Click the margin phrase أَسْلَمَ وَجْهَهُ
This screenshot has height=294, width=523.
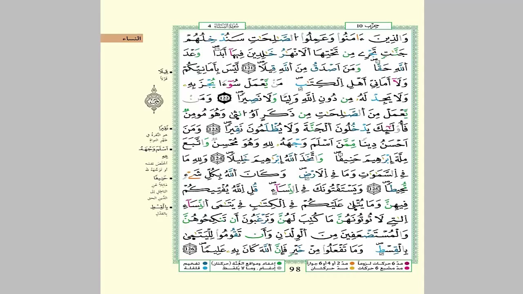click(x=153, y=149)
